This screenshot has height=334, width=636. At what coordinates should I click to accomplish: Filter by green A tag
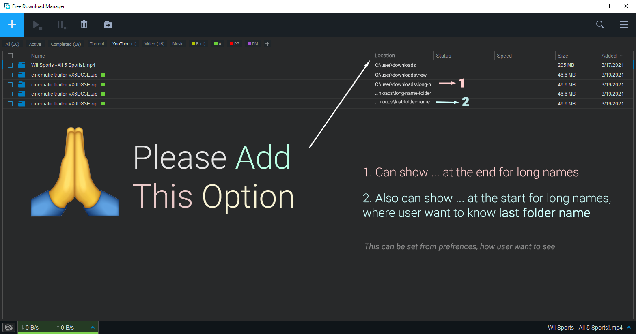click(x=218, y=44)
